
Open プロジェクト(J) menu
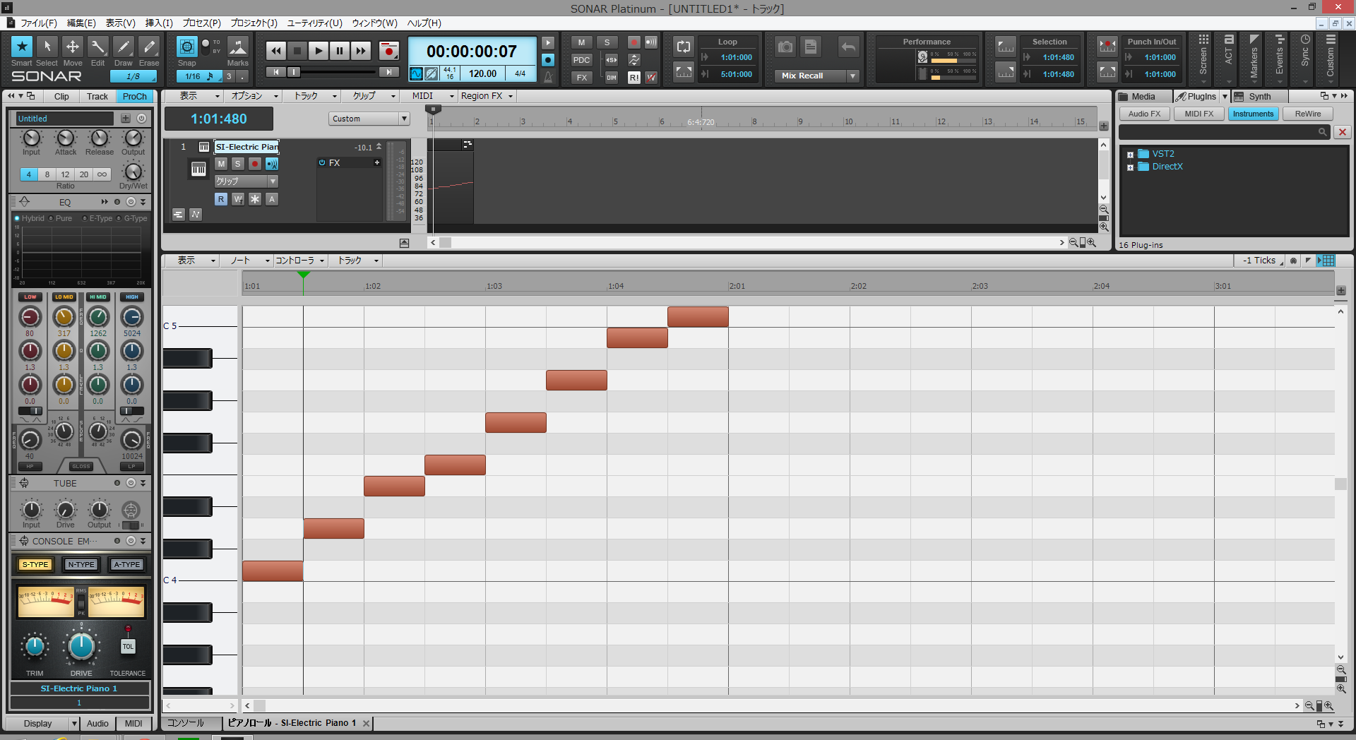254,23
